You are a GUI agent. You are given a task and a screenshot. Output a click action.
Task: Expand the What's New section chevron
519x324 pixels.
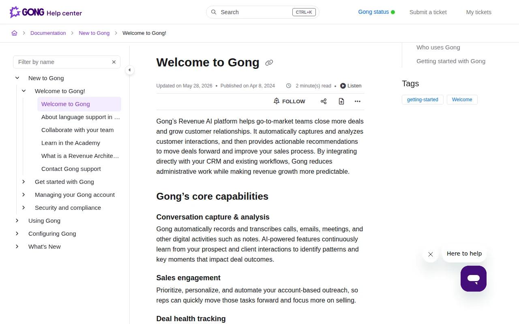coord(17,247)
